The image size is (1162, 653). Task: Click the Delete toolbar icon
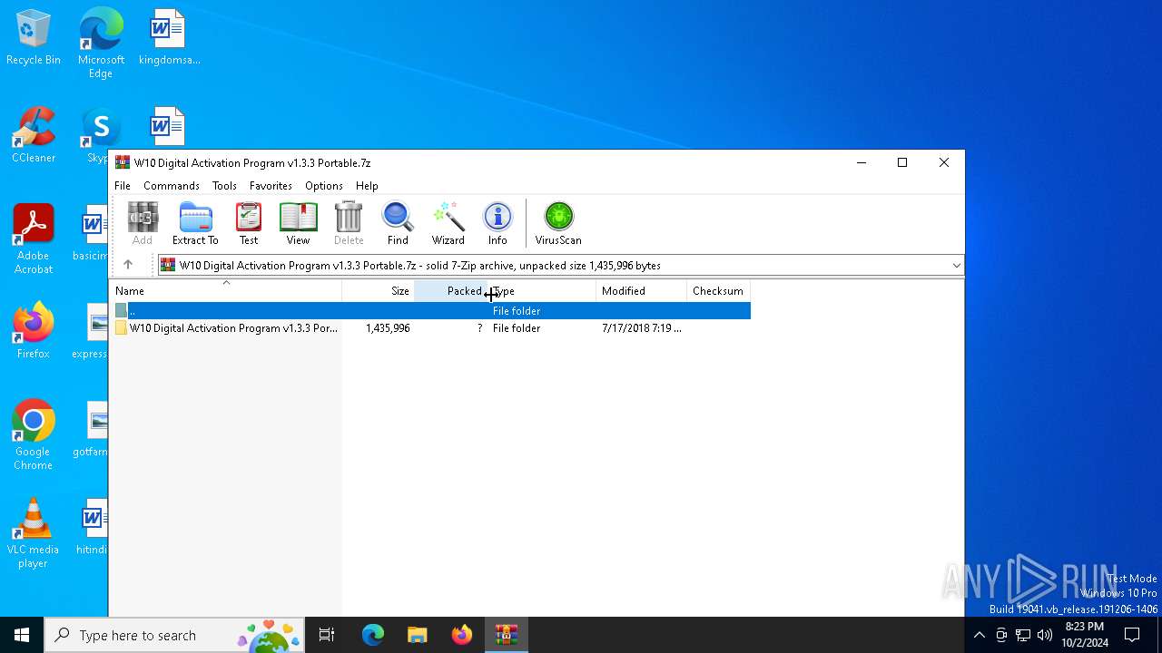[x=349, y=223]
